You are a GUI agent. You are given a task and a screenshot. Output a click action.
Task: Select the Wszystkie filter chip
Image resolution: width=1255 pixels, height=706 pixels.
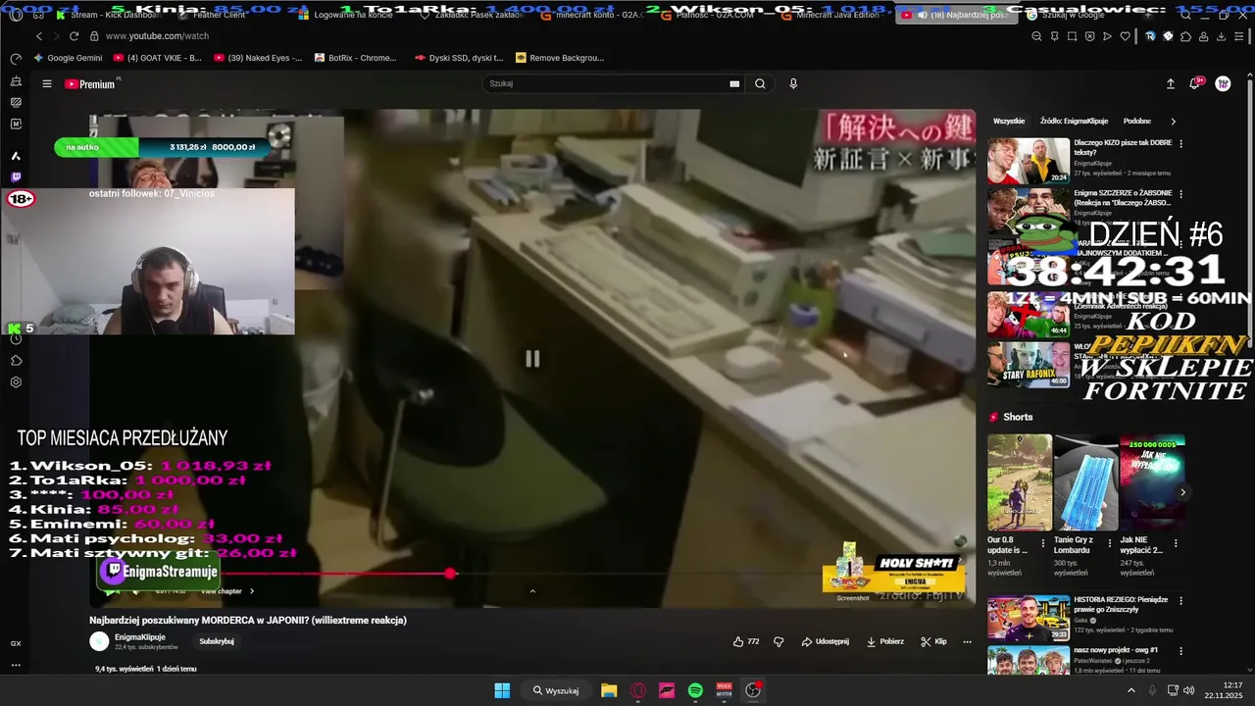click(1009, 122)
